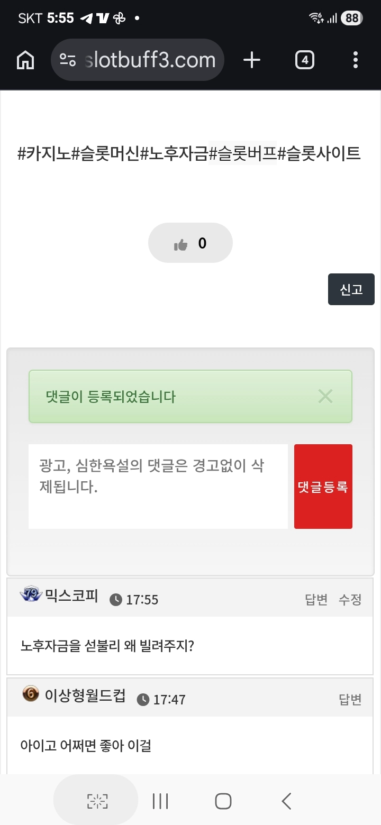Click the 신고 report button

tap(351, 289)
